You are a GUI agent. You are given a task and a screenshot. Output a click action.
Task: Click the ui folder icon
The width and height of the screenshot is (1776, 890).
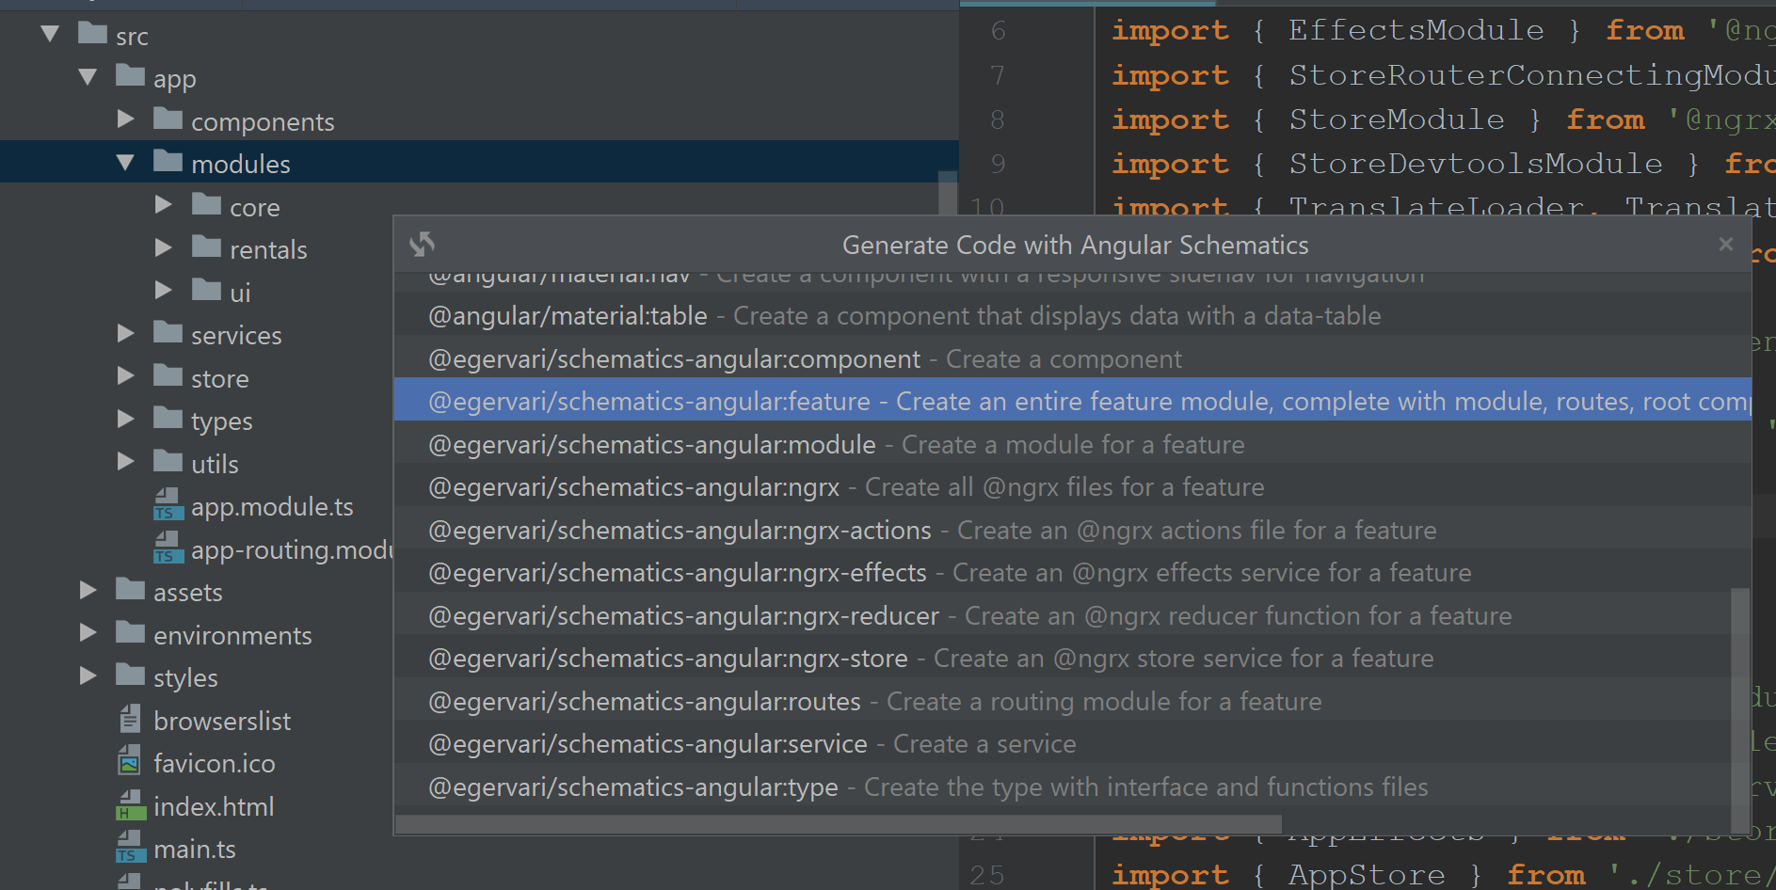tap(206, 290)
